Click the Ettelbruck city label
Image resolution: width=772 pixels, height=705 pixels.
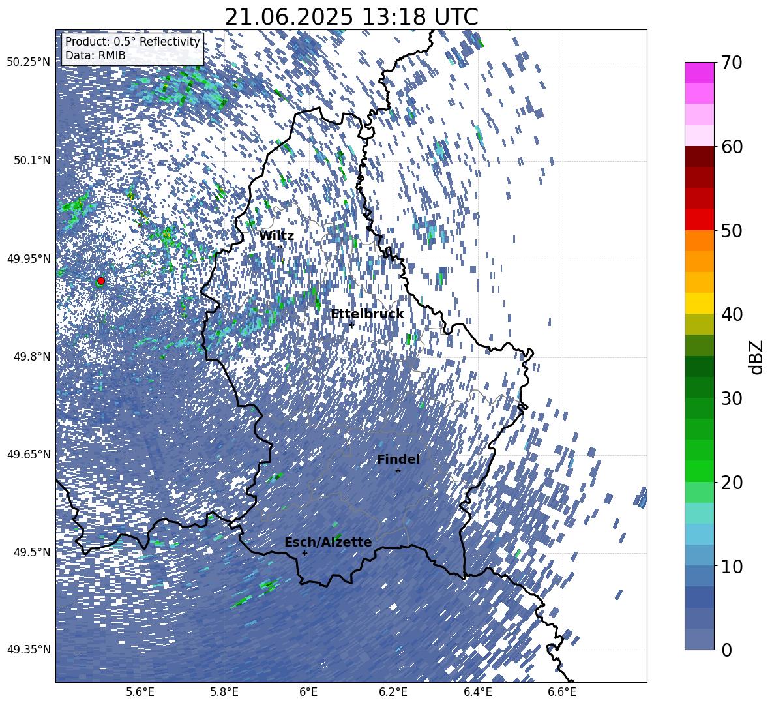tap(367, 314)
